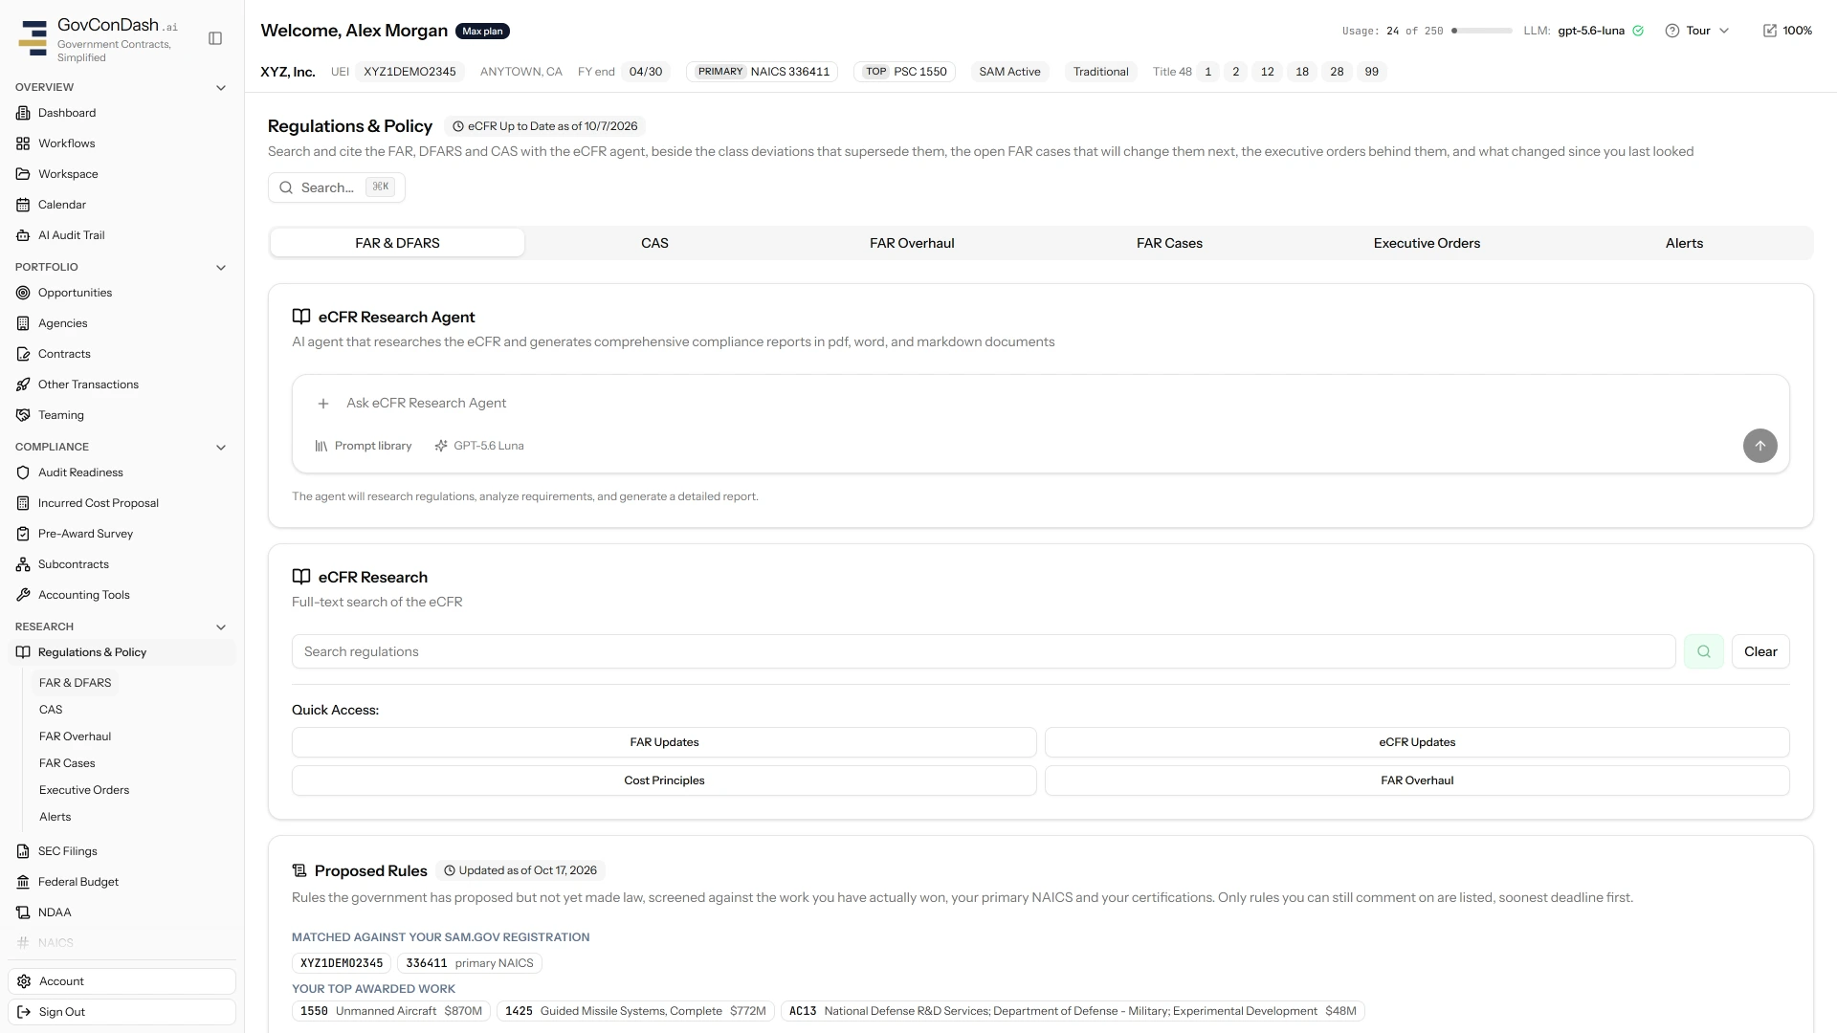The height and width of the screenshot is (1033, 1837).
Task: Open the Account button
Action: [122, 981]
